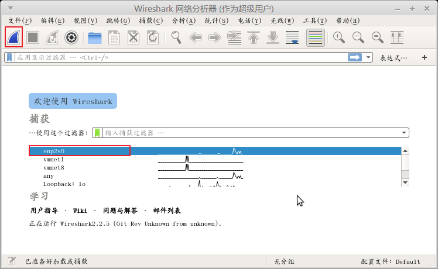Image resolution: width=438 pixels, height=269 pixels.
Task: Open capture file properties status icon
Action: coord(12,261)
